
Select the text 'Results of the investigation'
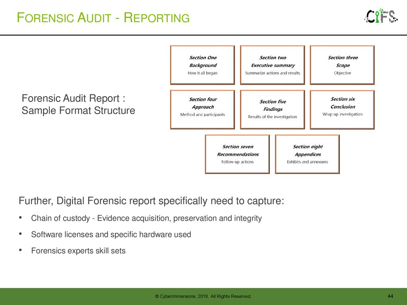coord(273,117)
